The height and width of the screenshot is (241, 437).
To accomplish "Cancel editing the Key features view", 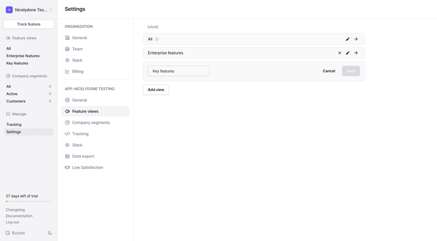I will (x=329, y=71).
